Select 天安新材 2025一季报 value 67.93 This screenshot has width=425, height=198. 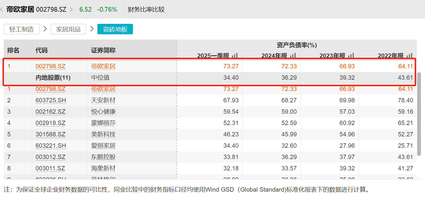tap(231, 100)
